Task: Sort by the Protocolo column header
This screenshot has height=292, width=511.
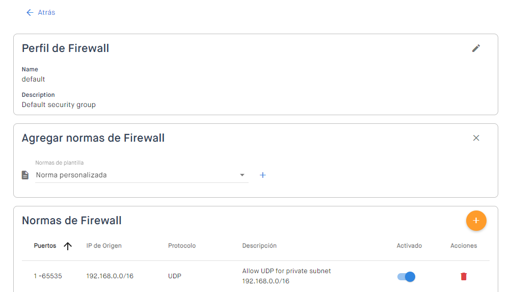Action: pos(182,246)
